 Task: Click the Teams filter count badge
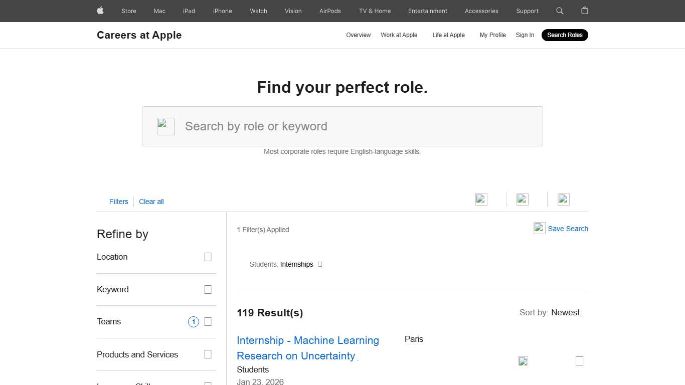pos(194,321)
